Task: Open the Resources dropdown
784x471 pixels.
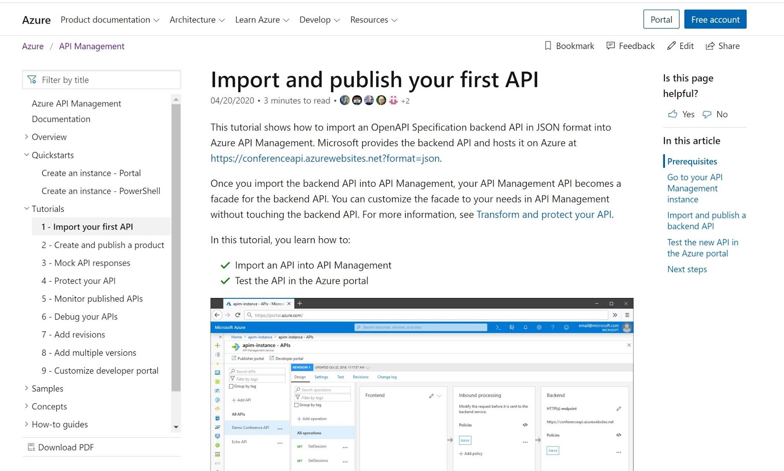Action: coord(373,20)
